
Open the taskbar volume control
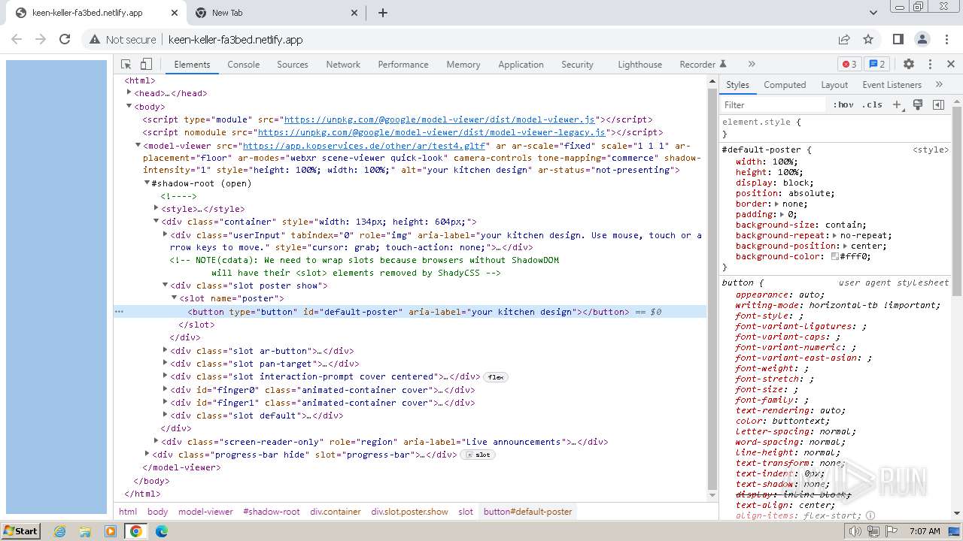click(x=855, y=531)
